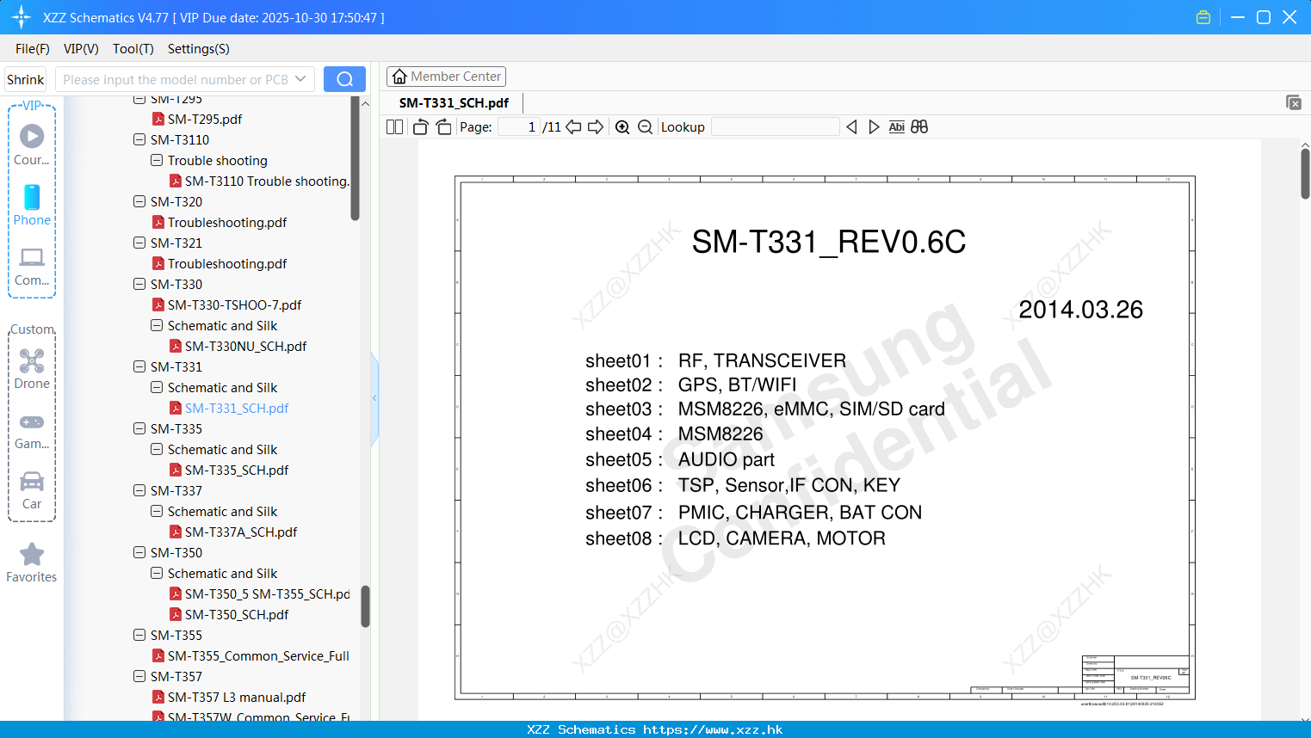Screen dimensions: 1311x738
Task: Click the blue search button
Action: 344,79
